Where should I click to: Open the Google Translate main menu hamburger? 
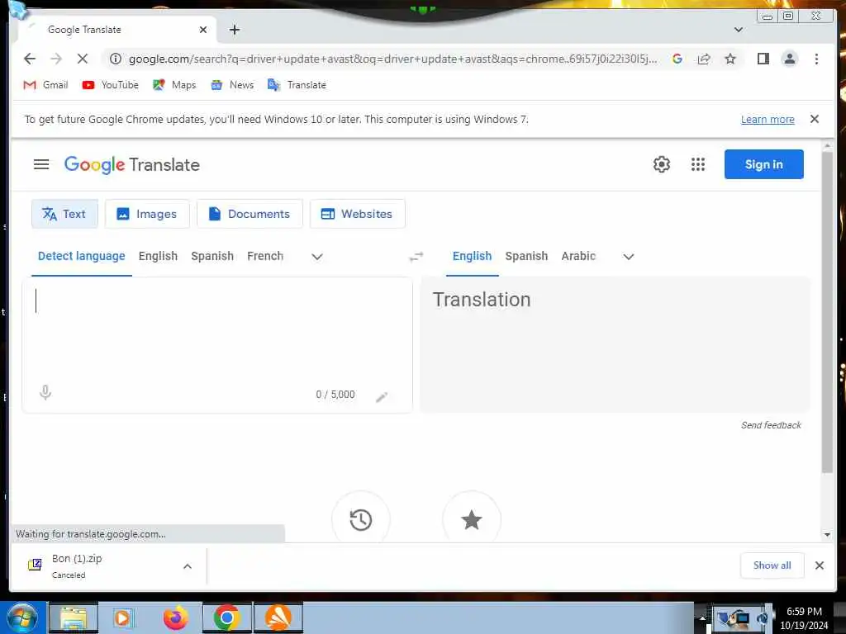pos(41,164)
